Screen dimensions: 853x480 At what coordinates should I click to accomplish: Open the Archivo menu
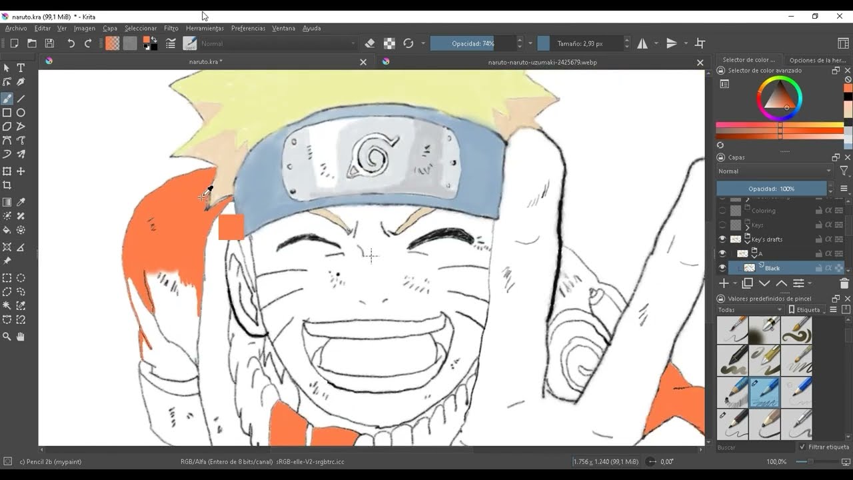(16, 29)
